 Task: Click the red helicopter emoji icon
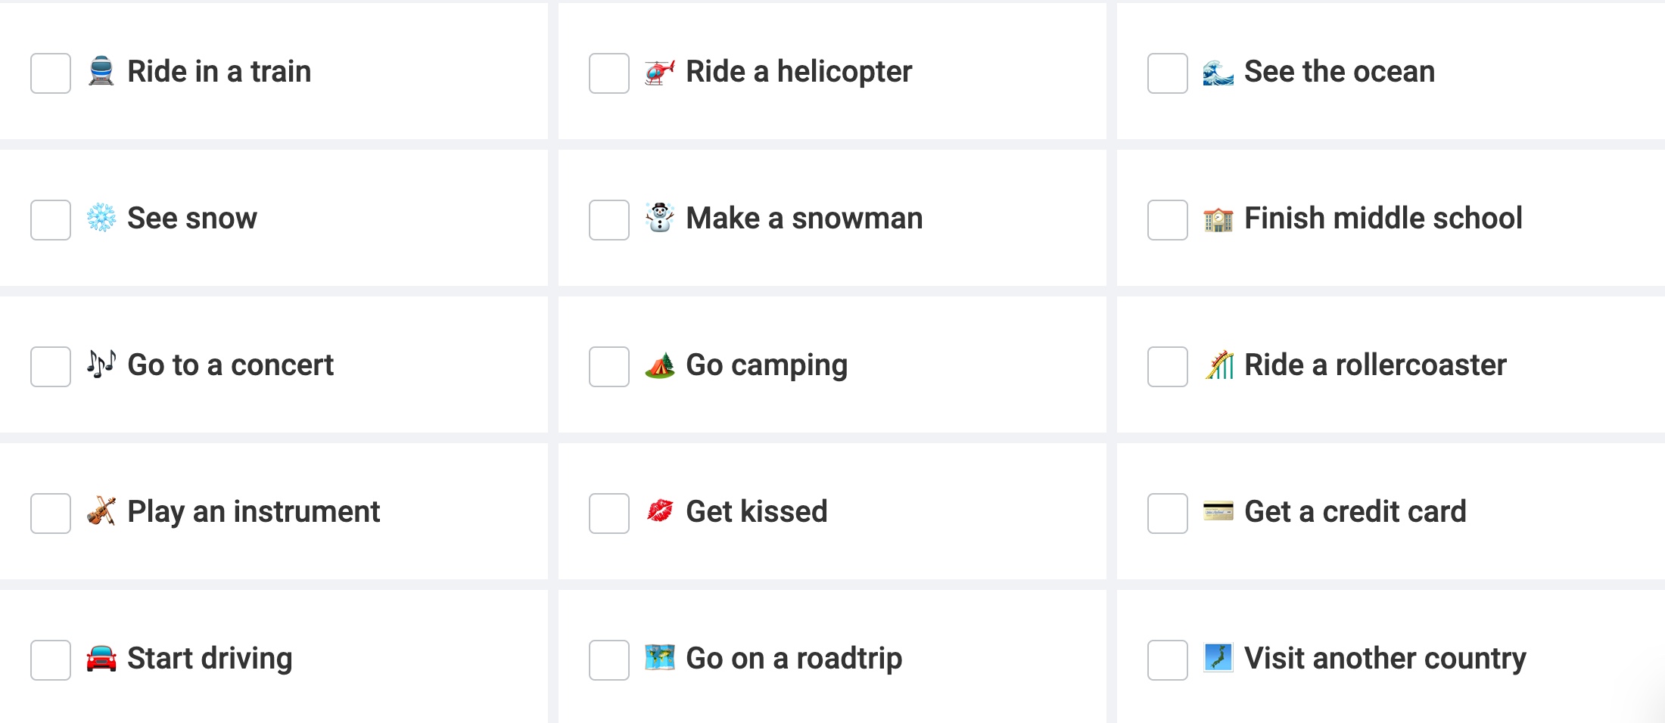(659, 72)
